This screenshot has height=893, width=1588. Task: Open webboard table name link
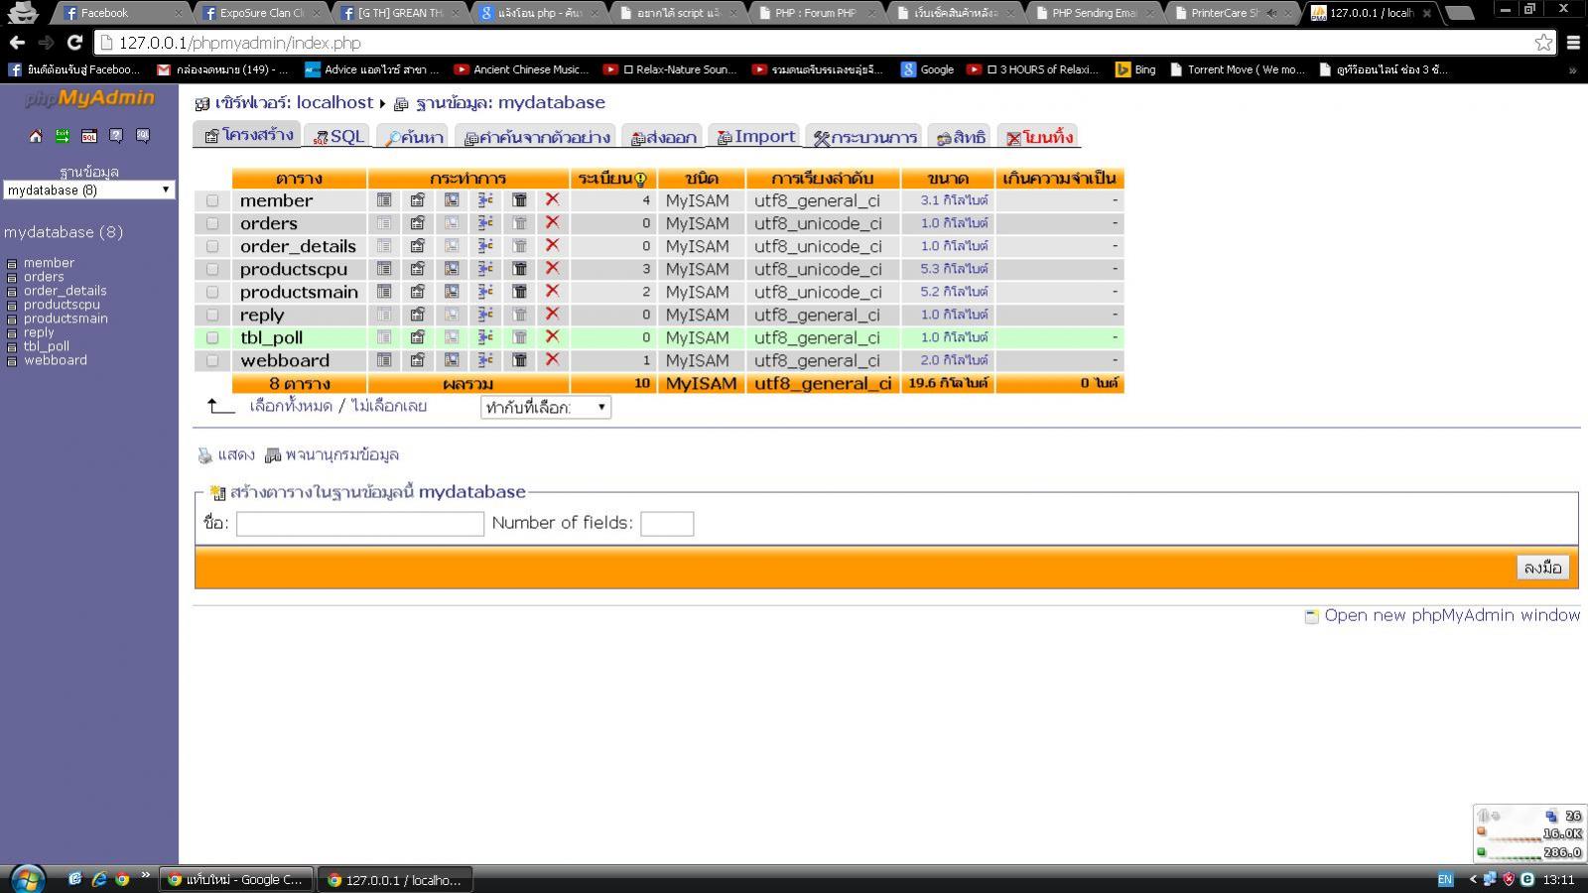pyautogui.click(x=285, y=360)
